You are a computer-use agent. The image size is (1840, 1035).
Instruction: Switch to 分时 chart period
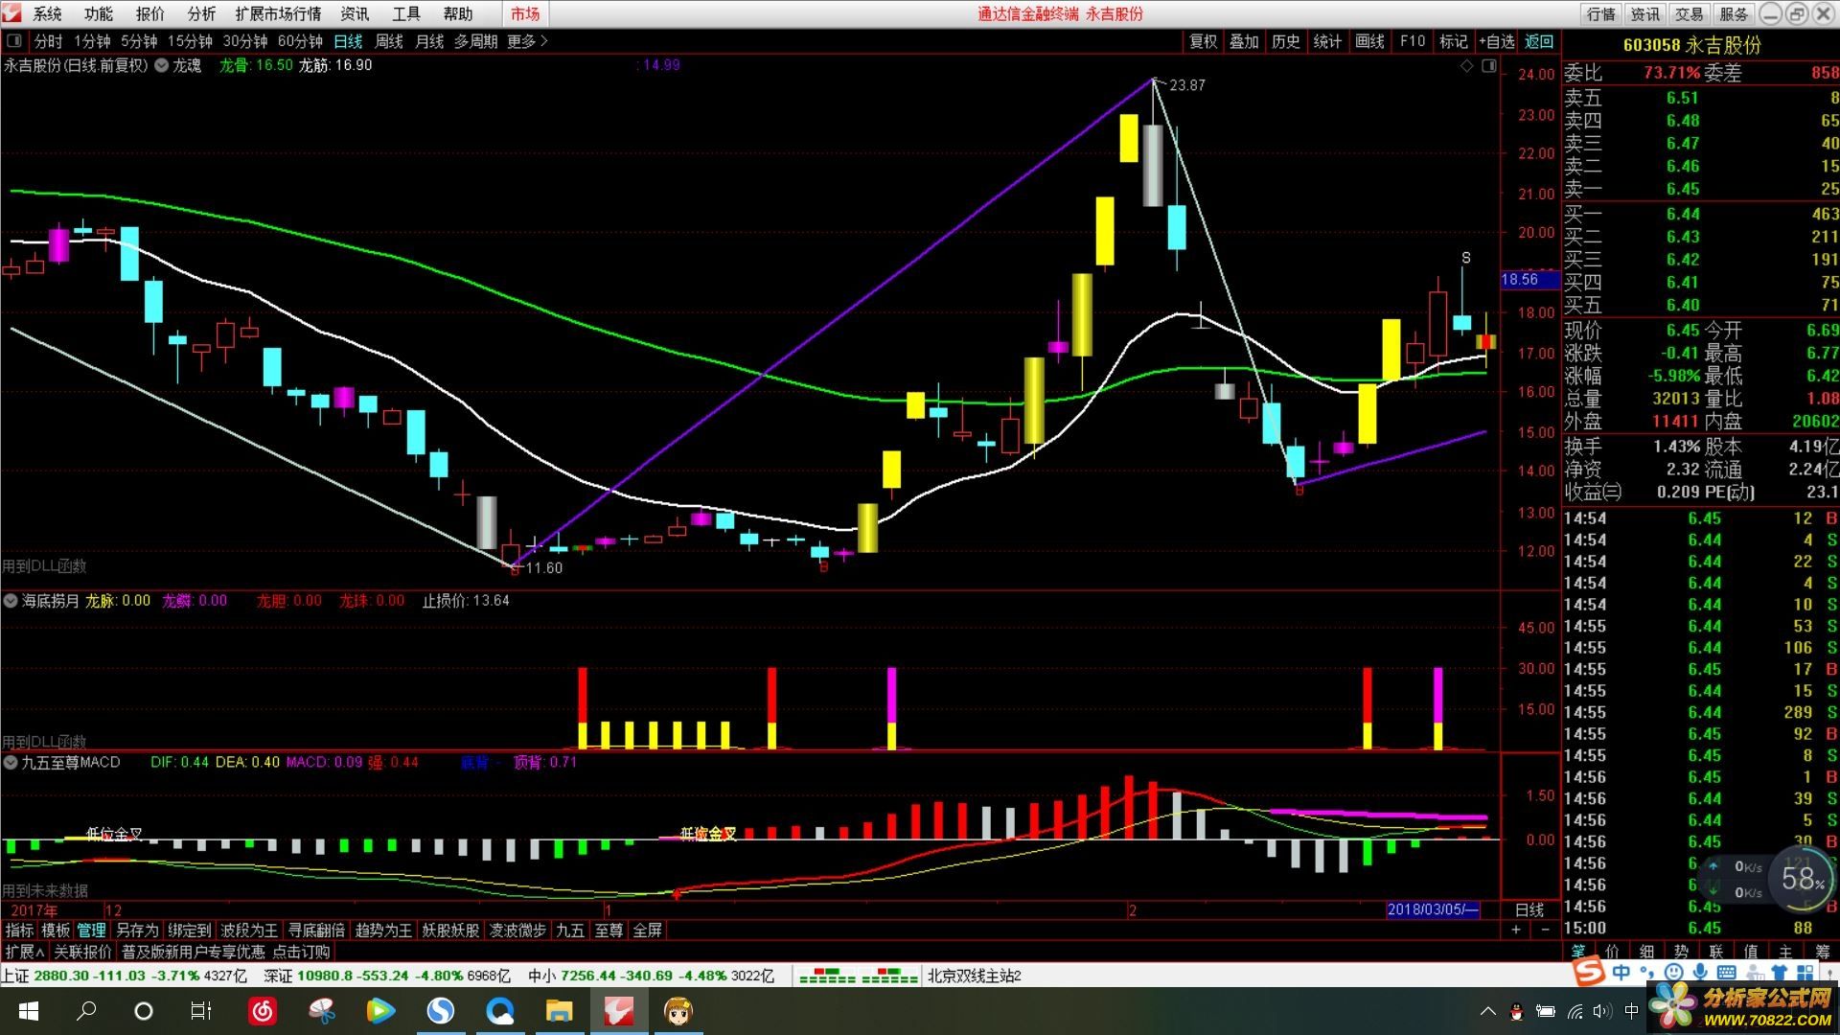click(48, 41)
